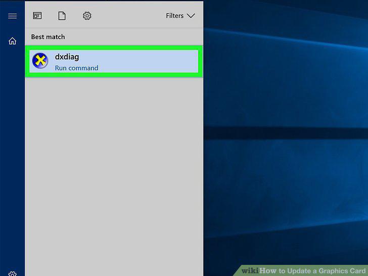
Task: Open the settings gear at sidebar bottom
Action: tap(13, 273)
